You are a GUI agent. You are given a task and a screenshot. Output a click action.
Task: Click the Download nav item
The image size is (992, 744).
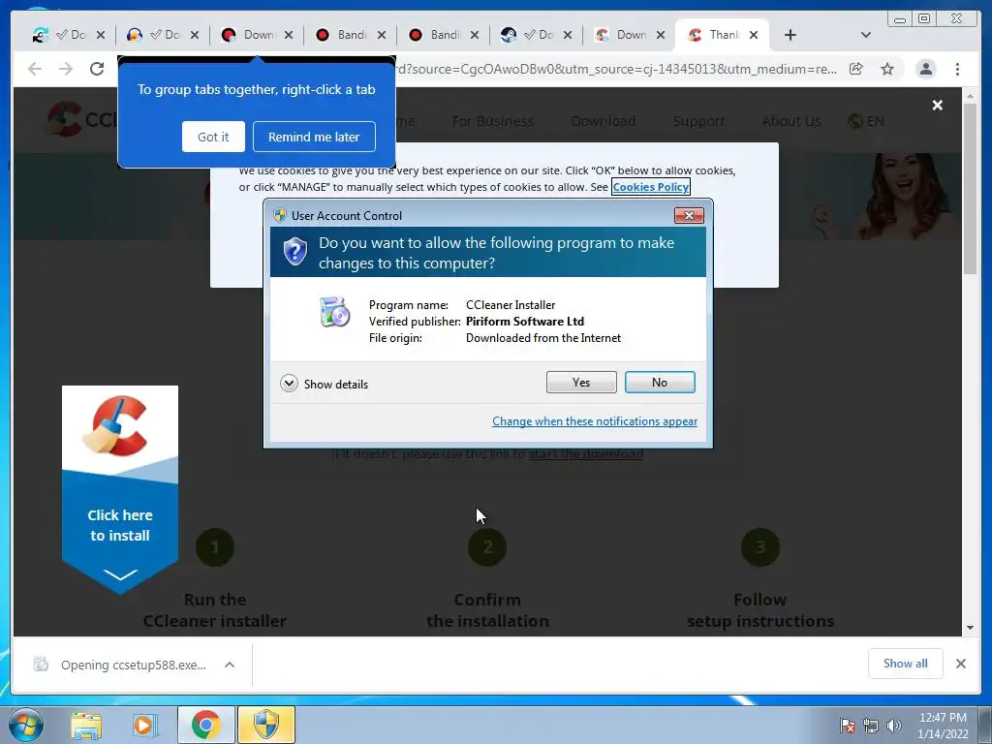tap(603, 121)
